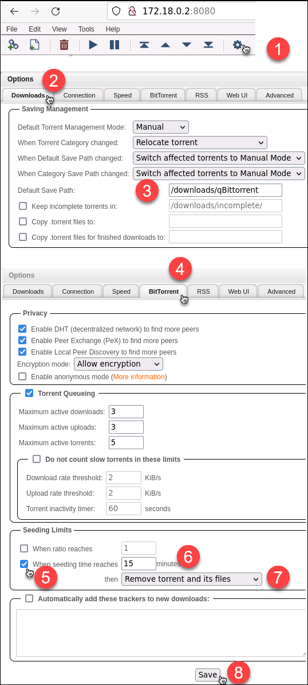
Task: Open When Category Save Path changed dropdown
Action: pos(219,173)
